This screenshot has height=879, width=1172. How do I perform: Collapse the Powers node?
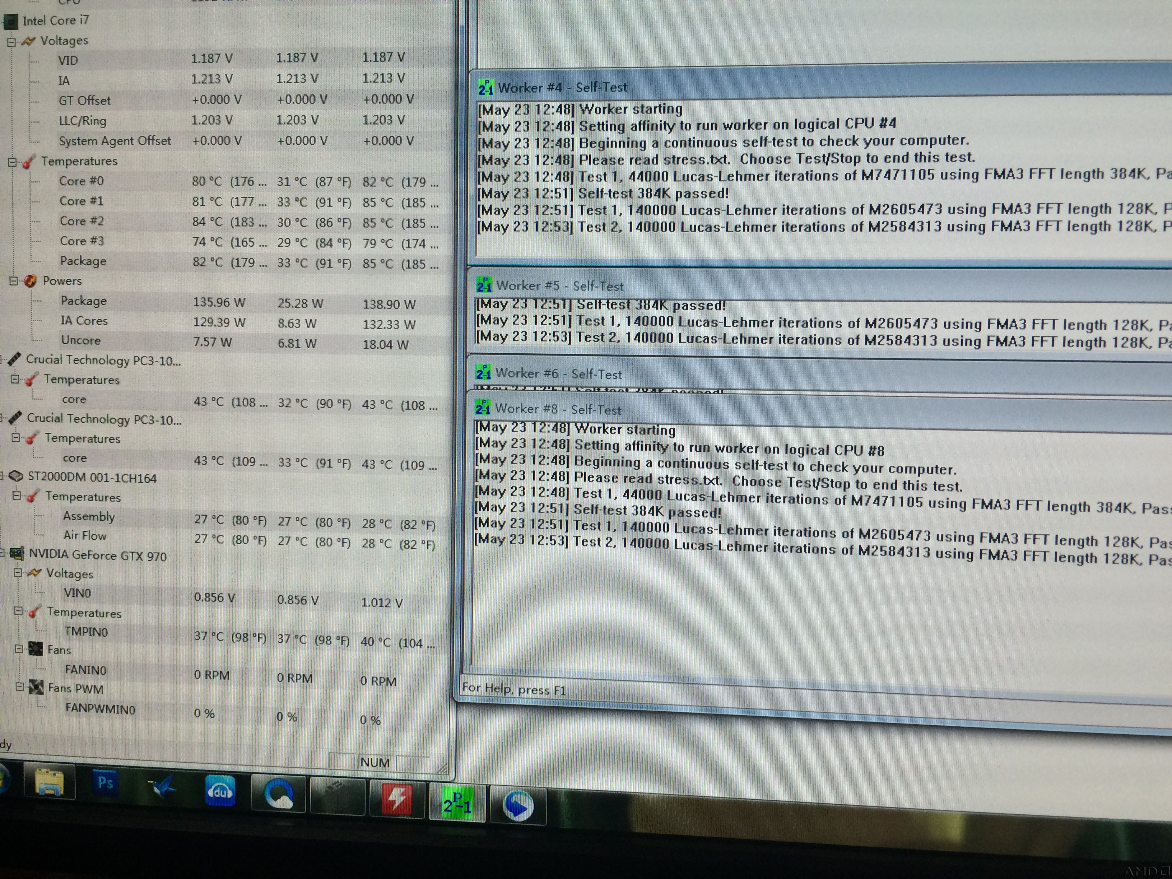(14, 282)
